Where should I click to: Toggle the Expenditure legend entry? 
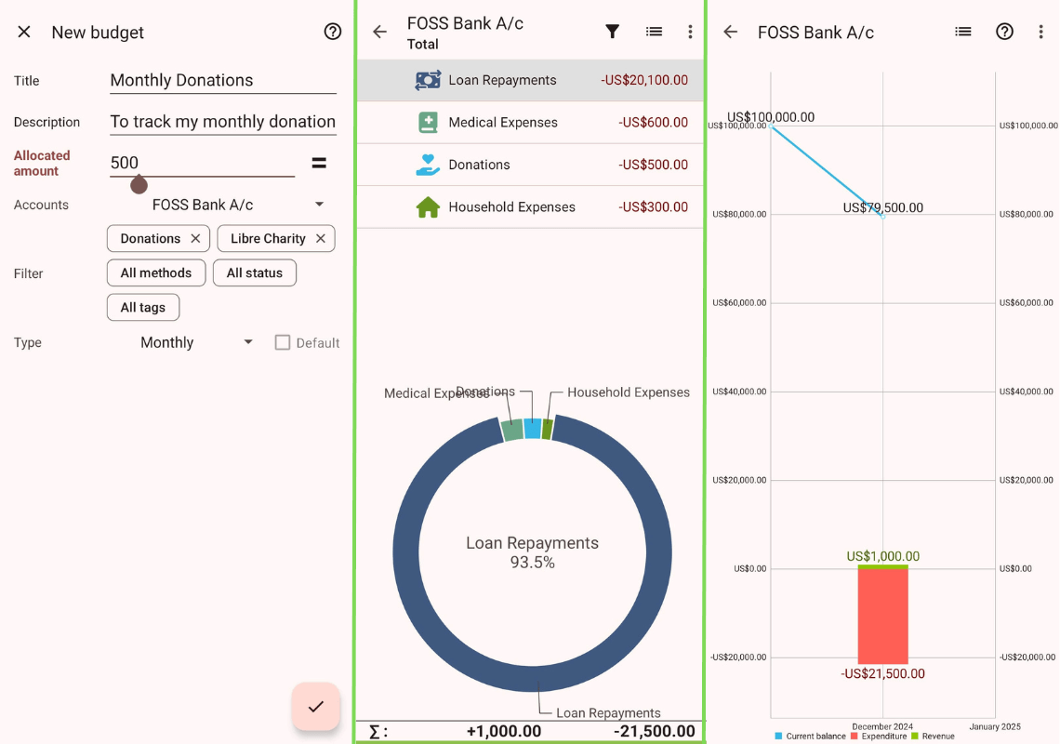point(880,736)
